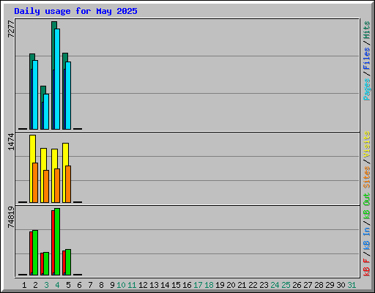Image resolution: width=375 pixels, height=293 pixels.
Task: Click the day 4 cyan pages bar
Action: (x=57, y=79)
